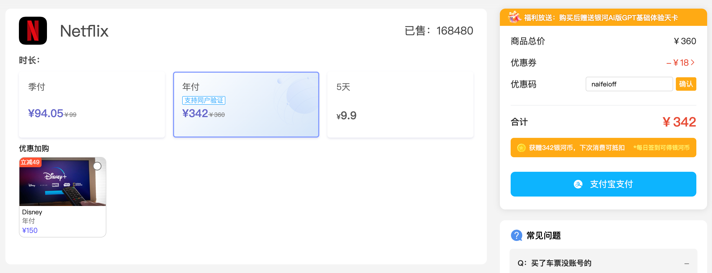The height and width of the screenshot is (273, 712).
Task: Pay with 支付宝支付 button
Action: (603, 184)
